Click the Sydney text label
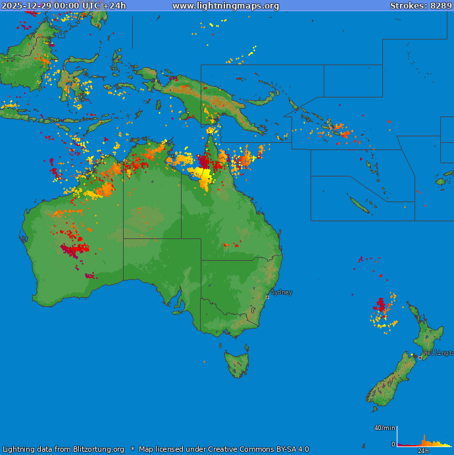This screenshot has width=454, height=455. coord(282,292)
